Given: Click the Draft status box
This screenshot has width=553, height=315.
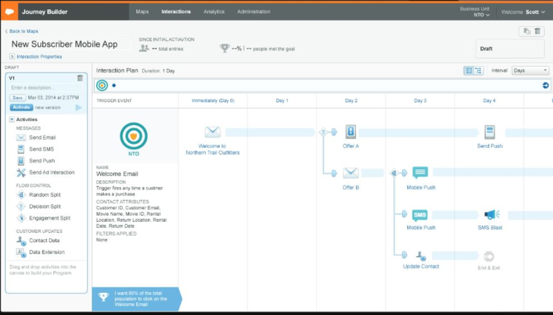Looking at the screenshot, I should [509, 48].
